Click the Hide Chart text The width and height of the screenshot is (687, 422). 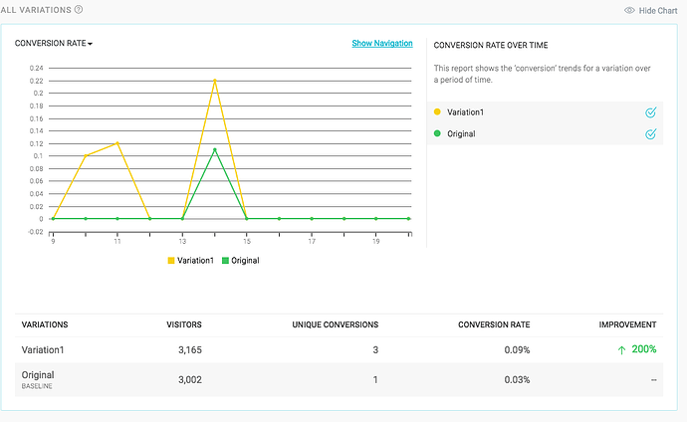pyautogui.click(x=659, y=10)
